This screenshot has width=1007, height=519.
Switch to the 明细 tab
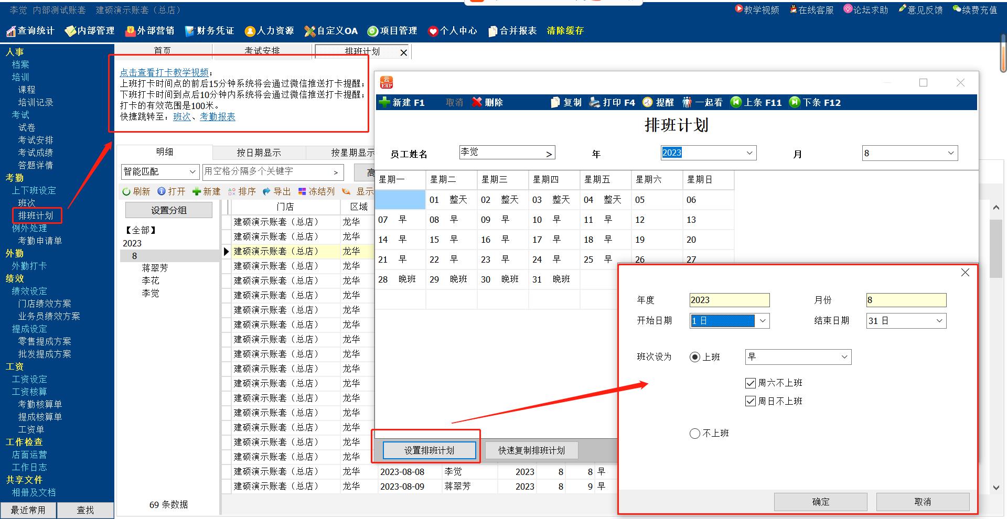164,152
